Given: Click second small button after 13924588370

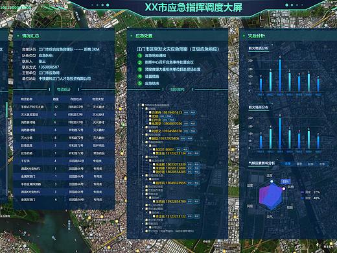Looking at the screenshot, I should 192,131.
